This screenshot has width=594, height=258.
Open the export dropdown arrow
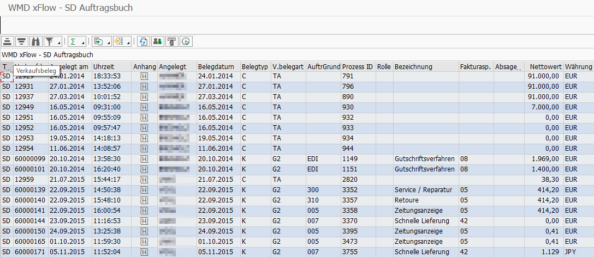[x=108, y=43]
